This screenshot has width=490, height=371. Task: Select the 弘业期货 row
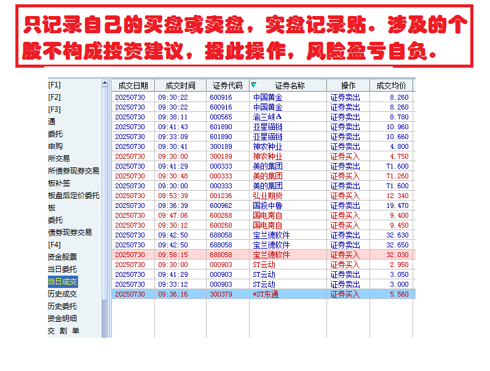click(x=263, y=196)
